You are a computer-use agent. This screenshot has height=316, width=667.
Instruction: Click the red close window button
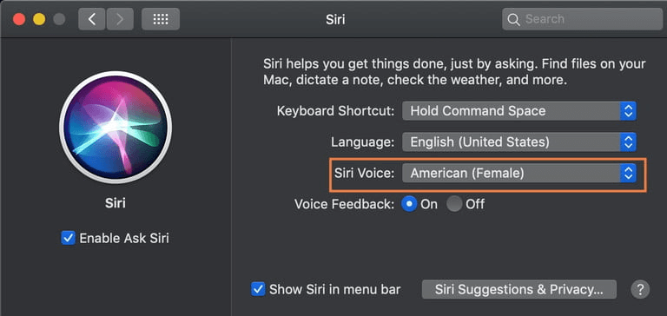(x=19, y=19)
